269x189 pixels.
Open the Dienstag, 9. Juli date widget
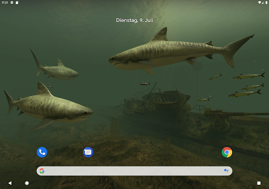tap(134, 20)
